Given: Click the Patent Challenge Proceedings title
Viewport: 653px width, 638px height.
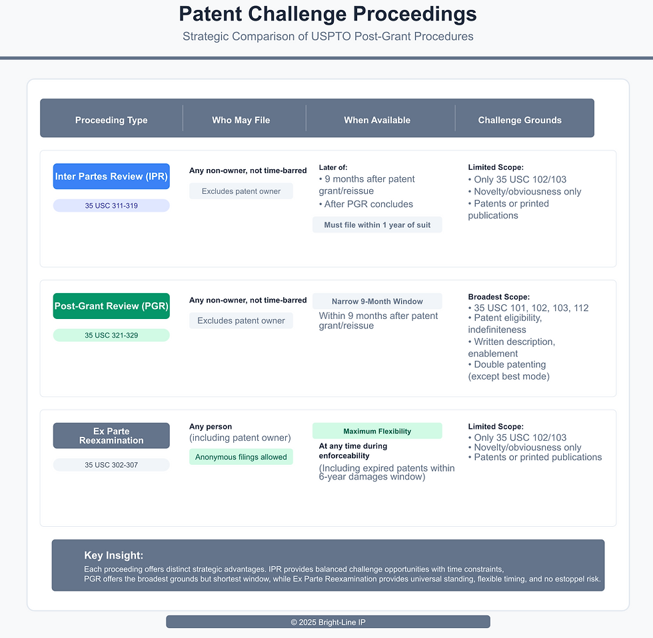Looking at the screenshot, I should click(x=328, y=14).
